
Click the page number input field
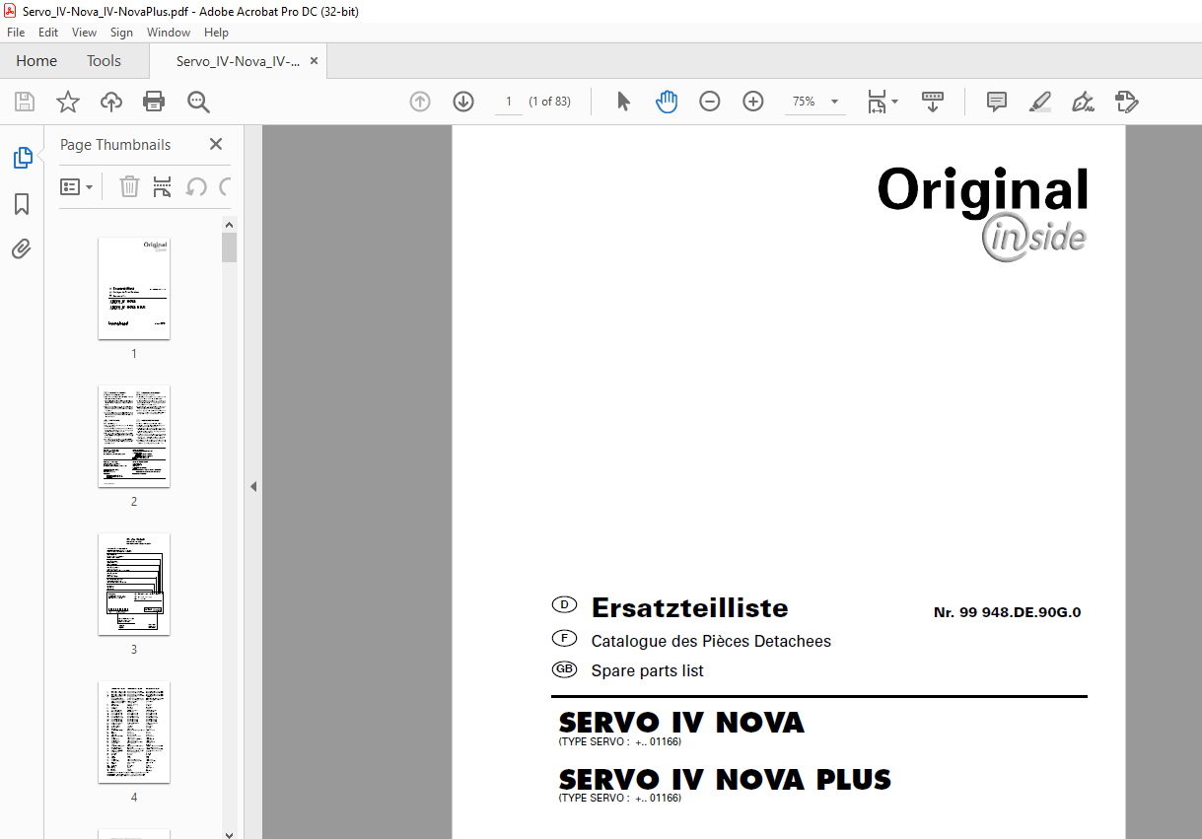(x=509, y=102)
